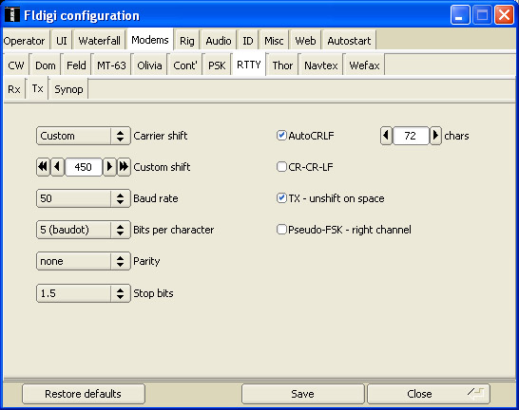Viewport: 519px width, 410px height.
Task: Select the Modems tab
Action: click(150, 40)
